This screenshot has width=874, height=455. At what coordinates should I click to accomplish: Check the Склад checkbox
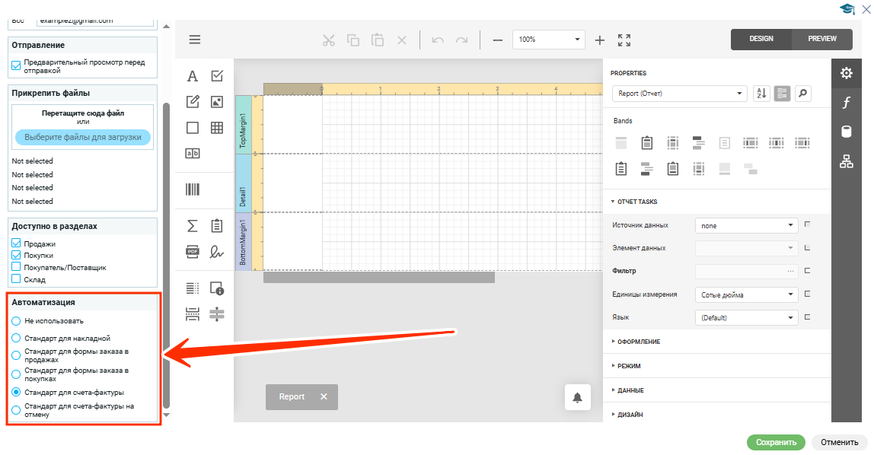(16, 279)
